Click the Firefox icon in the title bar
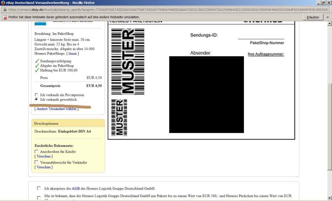 pos(3,3)
